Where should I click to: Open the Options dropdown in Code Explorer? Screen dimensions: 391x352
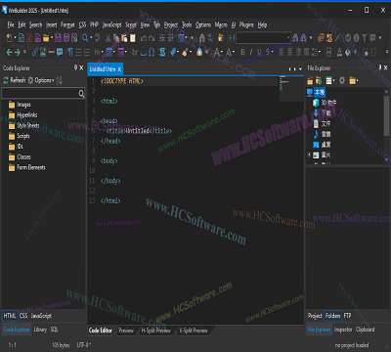pos(41,80)
